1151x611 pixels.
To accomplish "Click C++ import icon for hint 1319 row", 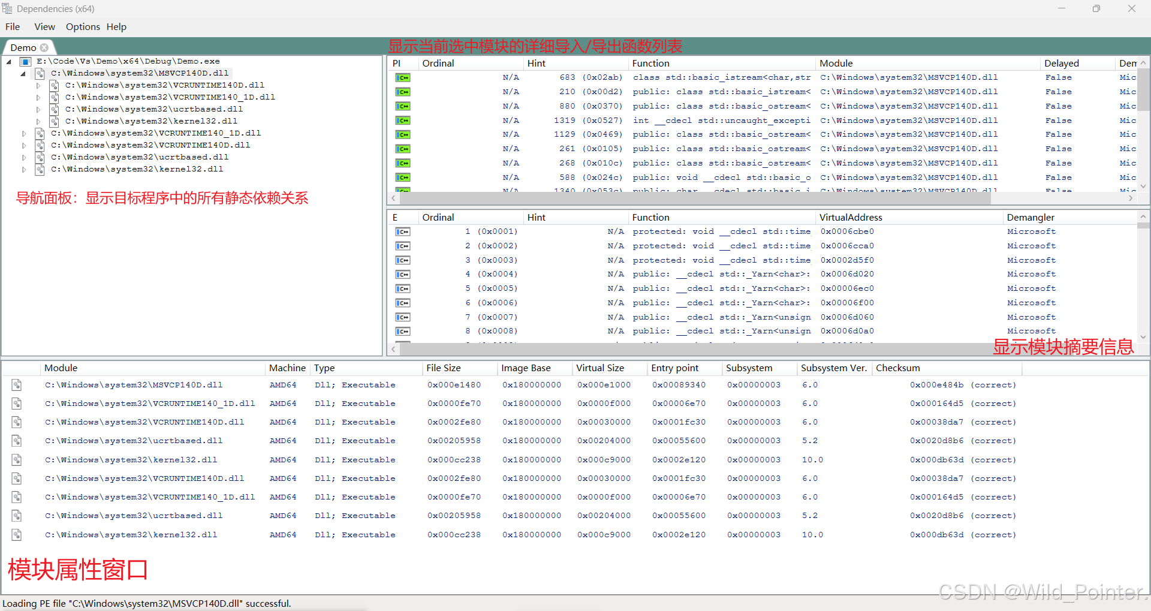I will 403,121.
